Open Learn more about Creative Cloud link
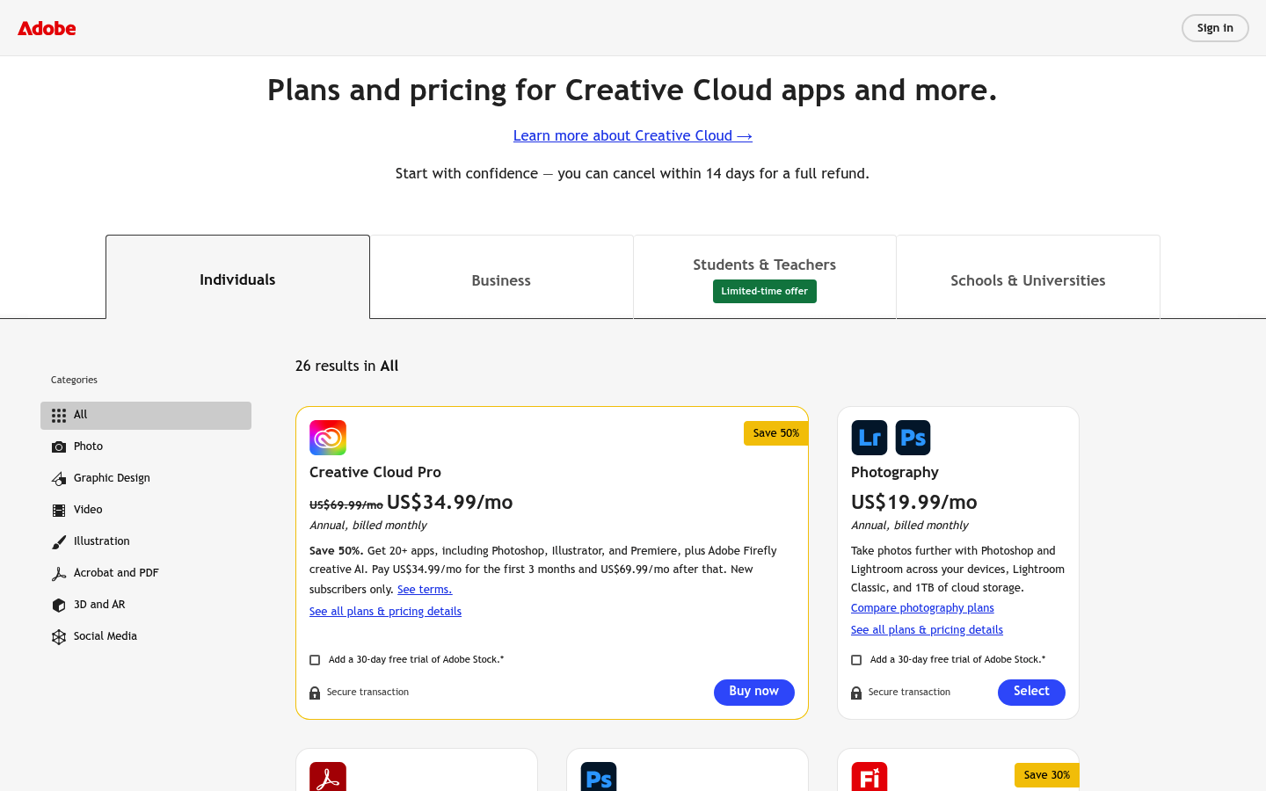Viewport: 1266px width, 791px height. [633, 135]
